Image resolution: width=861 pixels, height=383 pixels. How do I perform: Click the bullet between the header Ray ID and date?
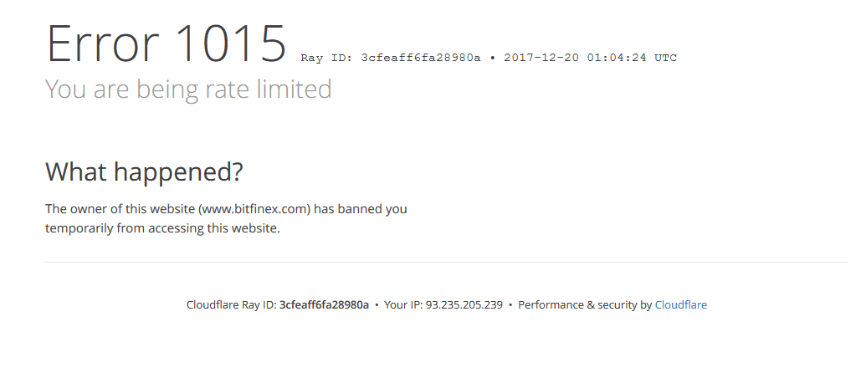493,58
